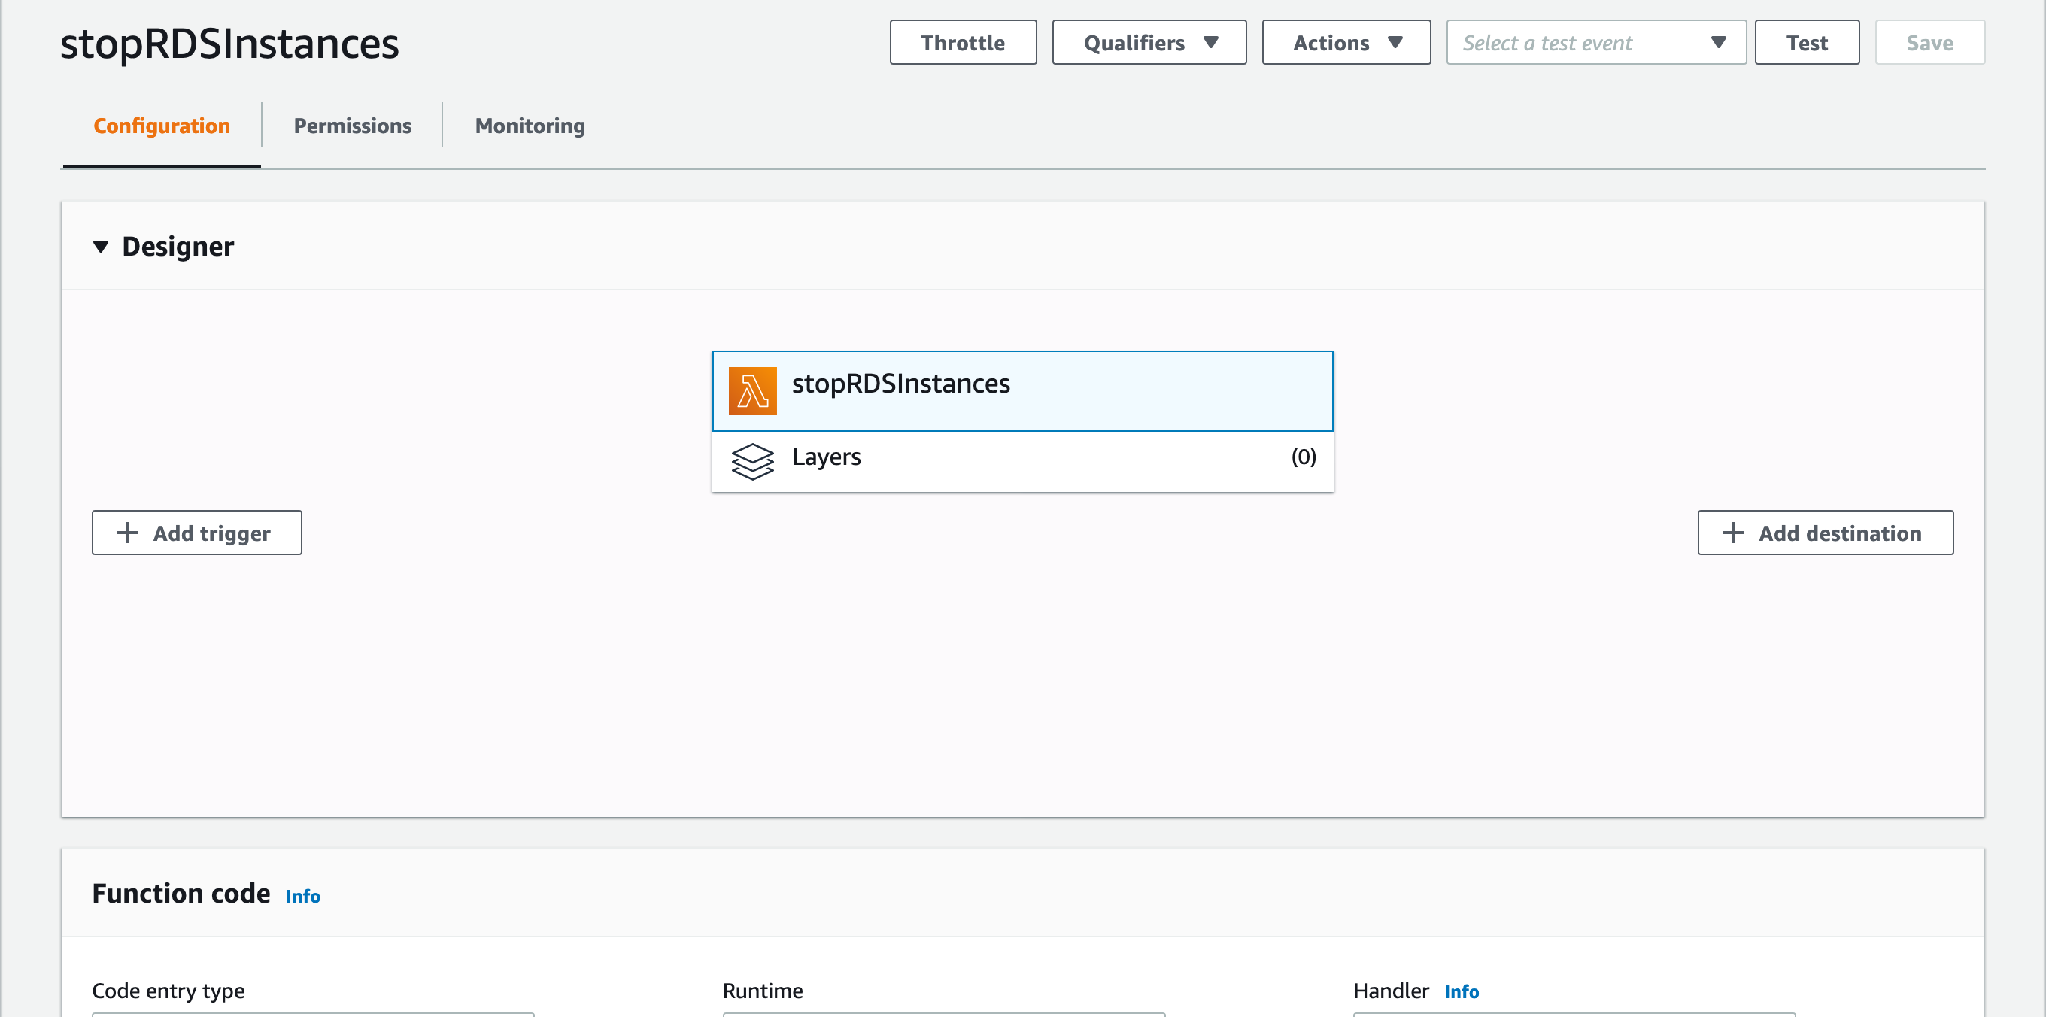Switch to the Monitoring tab
Viewport: 2046px width, 1017px height.
coord(530,126)
